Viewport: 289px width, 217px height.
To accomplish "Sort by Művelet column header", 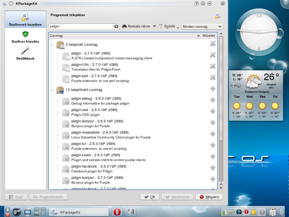I will [209, 36].
